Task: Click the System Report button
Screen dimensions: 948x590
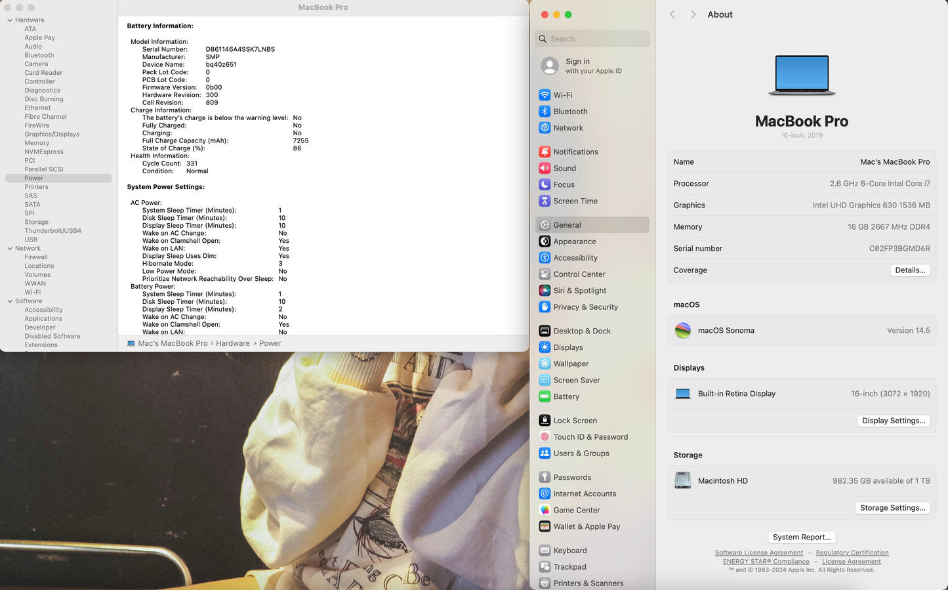Action: pyautogui.click(x=802, y=537)
